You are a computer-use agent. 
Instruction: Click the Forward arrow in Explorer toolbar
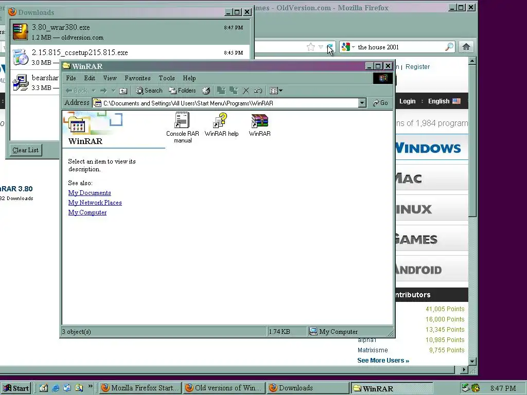pos(103,91)
